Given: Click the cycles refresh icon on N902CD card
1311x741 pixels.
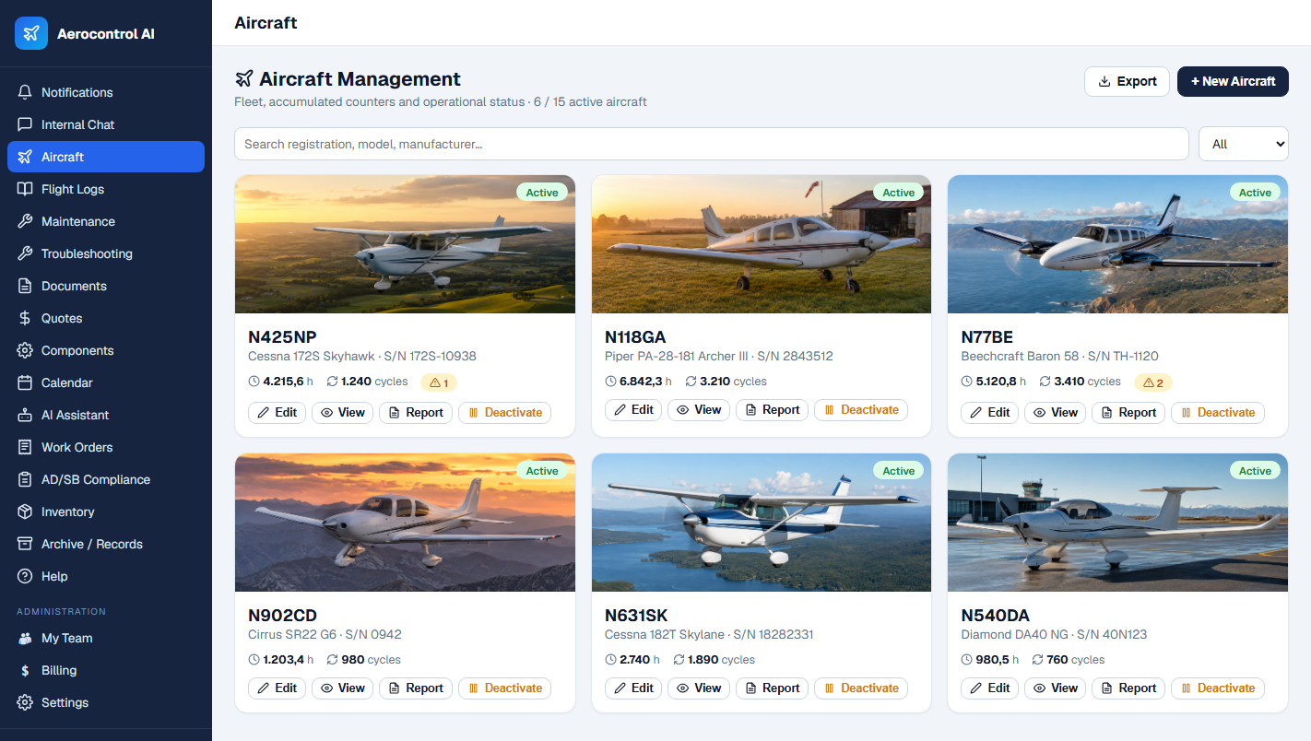Looking at the screenshot, I should point(332,660).
